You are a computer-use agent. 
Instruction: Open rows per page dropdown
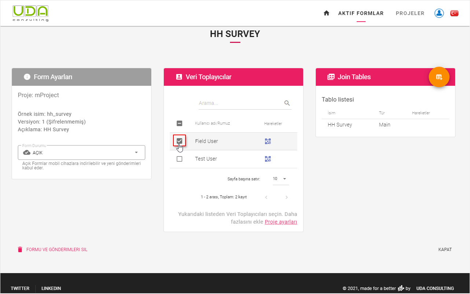tap(280, 179)
